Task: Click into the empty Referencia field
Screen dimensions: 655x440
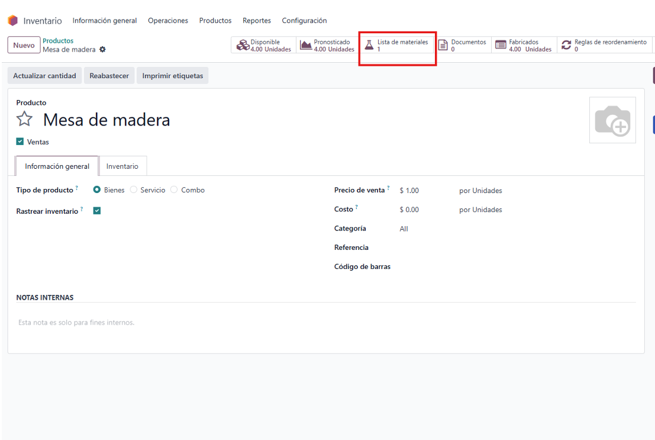Action: click(x=517, y=248)
